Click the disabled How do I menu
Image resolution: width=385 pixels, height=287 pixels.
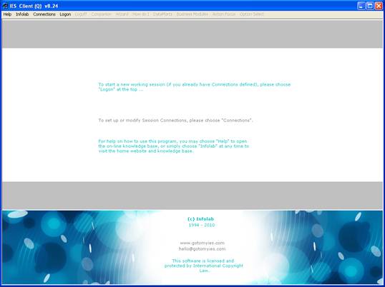pos(141,14)
